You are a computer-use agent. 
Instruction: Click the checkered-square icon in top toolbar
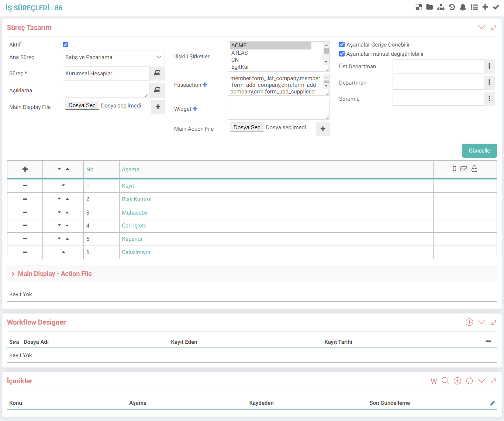[x=419, y=7]
